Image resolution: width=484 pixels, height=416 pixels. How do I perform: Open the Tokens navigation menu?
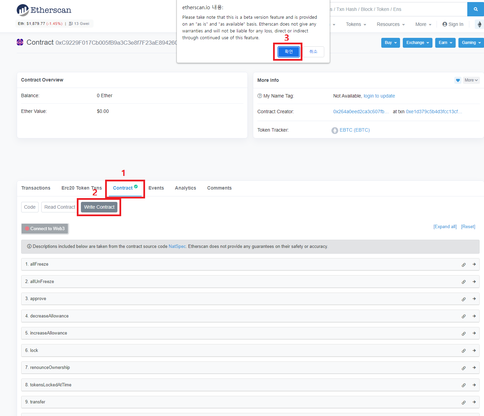coord(356,24)
